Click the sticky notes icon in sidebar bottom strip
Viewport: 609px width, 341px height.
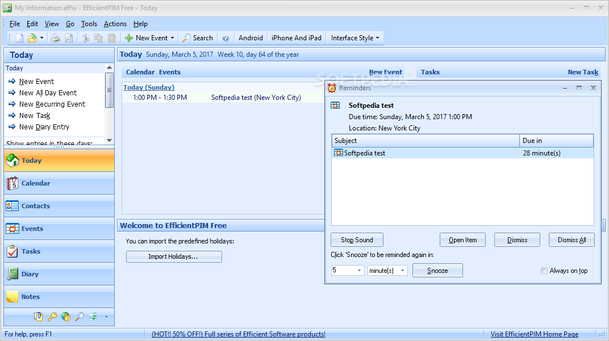click(x=38, y=317)
